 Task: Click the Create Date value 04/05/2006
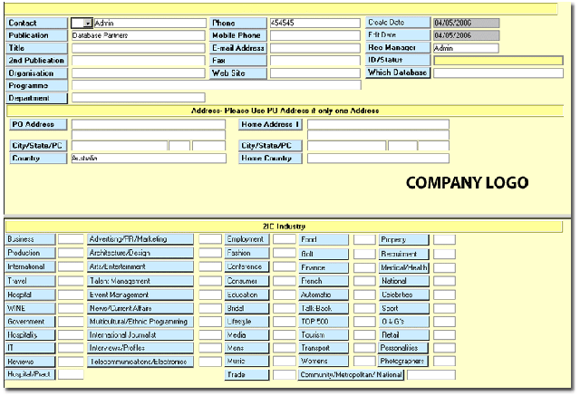point(466,23)
